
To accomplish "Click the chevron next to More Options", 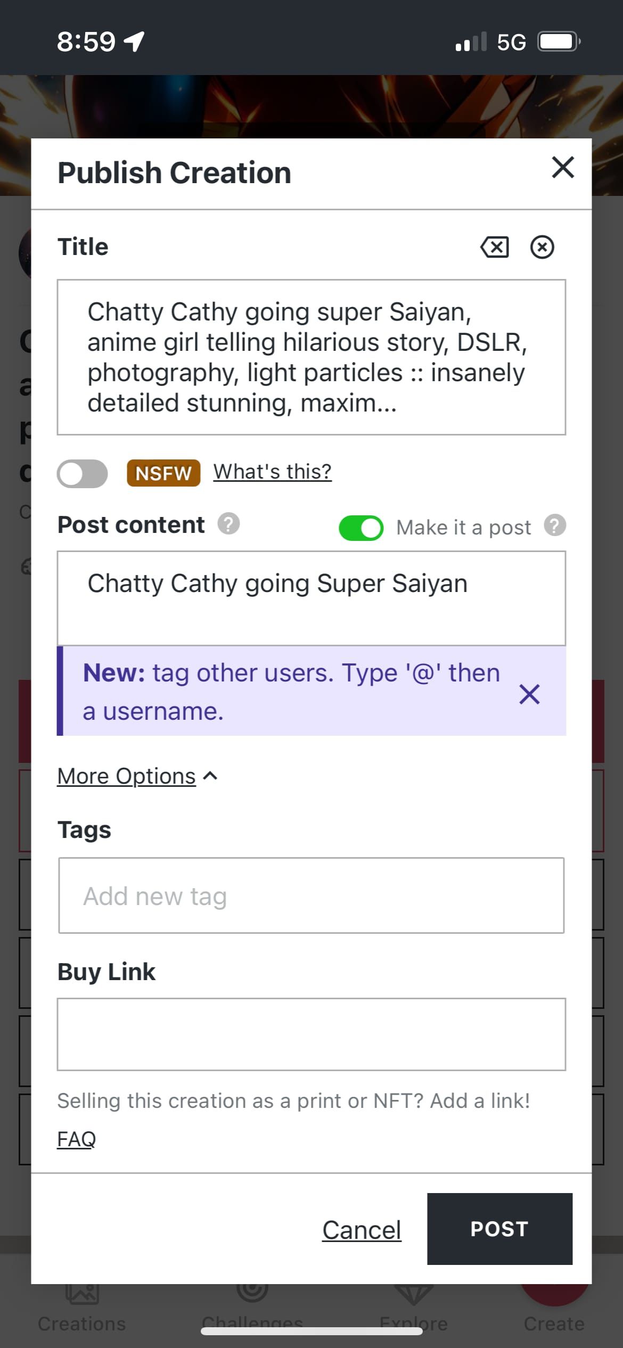I will click(211, 776).
